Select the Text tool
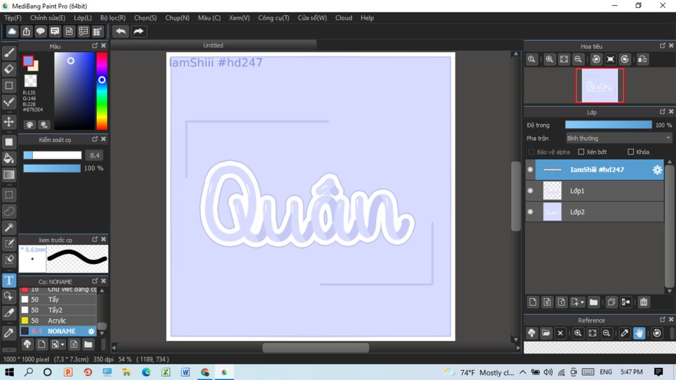This screenshot has width=676, height=380. (x=9, y=280)
